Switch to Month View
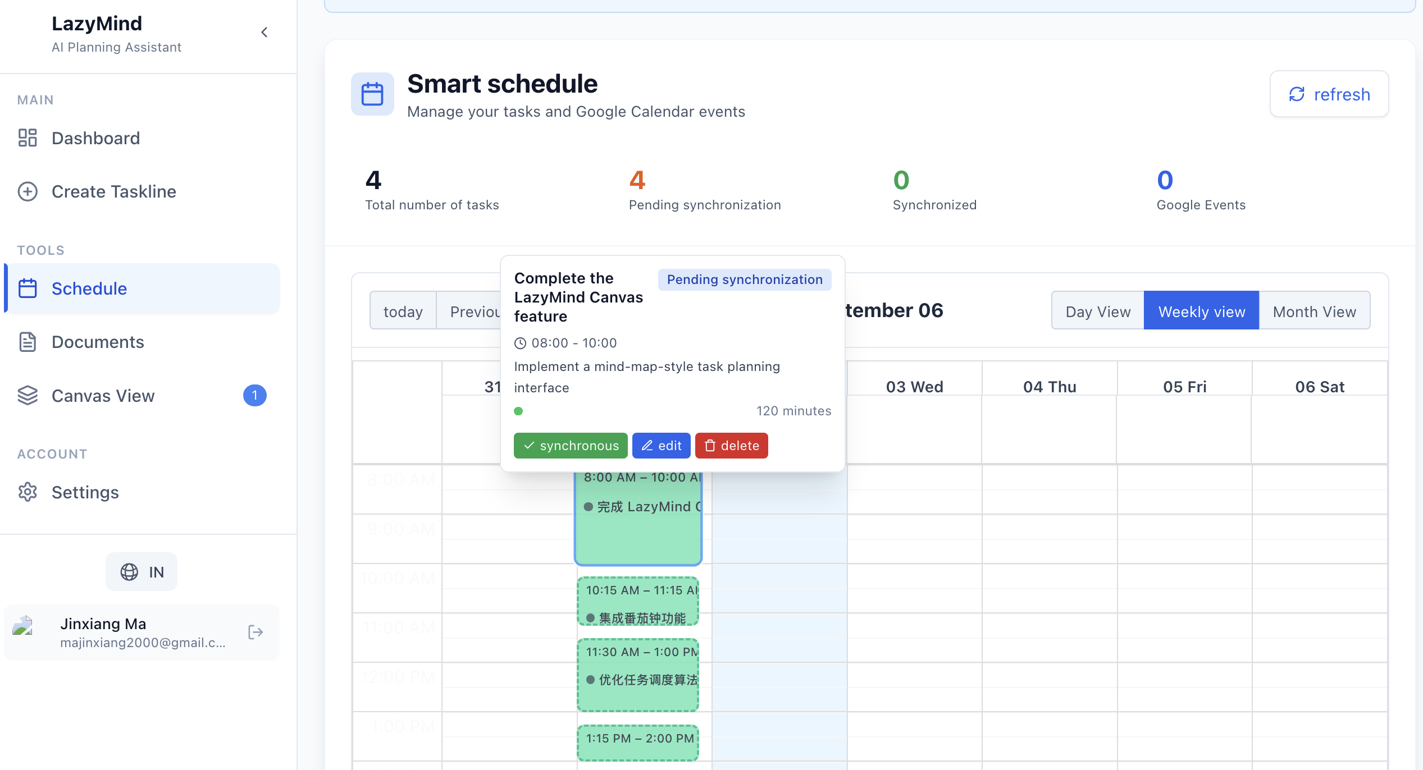Screen dimensions: 1423x770 tap(1314, 311)
